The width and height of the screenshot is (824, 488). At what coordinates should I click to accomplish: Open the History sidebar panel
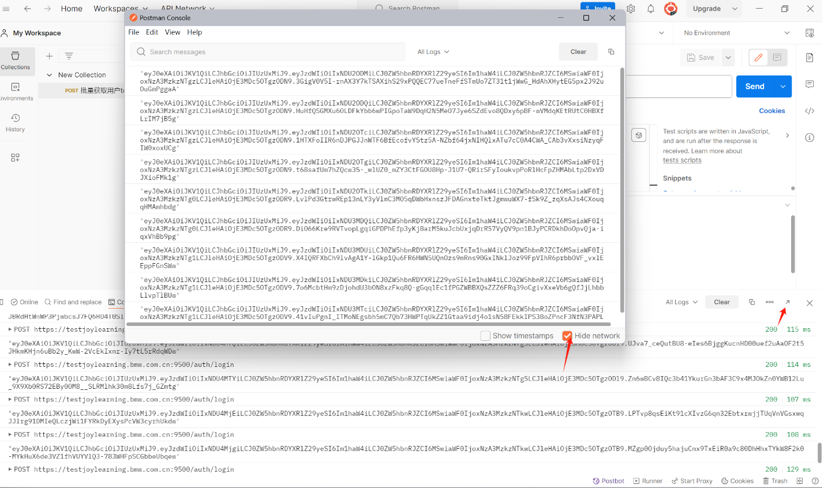coord(16,122)
